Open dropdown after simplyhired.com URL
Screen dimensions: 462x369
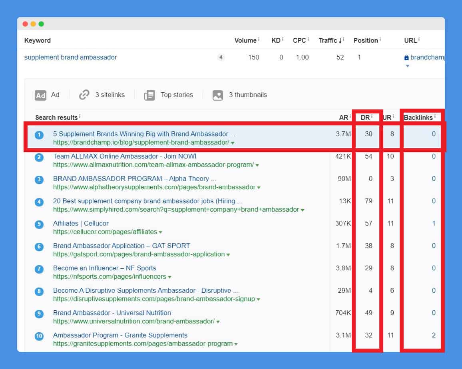click(x=303, y=210)
